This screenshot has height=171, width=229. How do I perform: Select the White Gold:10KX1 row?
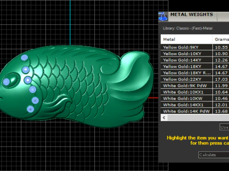[195, 92]
